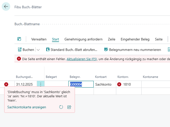The image size is (170, 127).
Task: Go back using the arrow button
Action: pyautogui.click(x=6, y=7)
